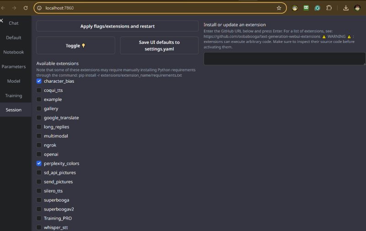Click the Grammarly extension icon
This screenshot has width=366, height=231.
click(317, 8)
